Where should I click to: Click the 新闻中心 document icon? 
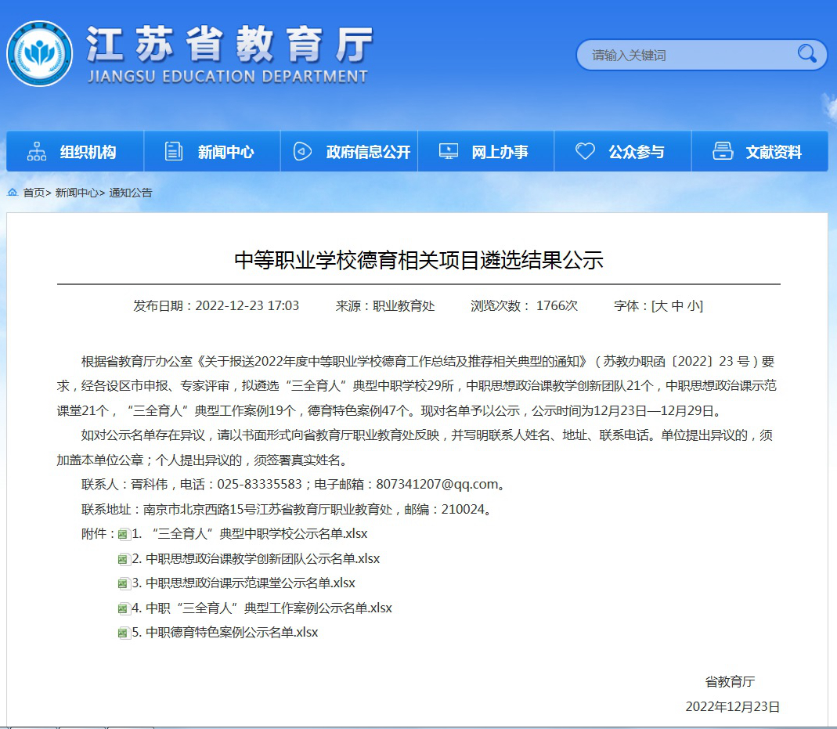tap(174, 152)
